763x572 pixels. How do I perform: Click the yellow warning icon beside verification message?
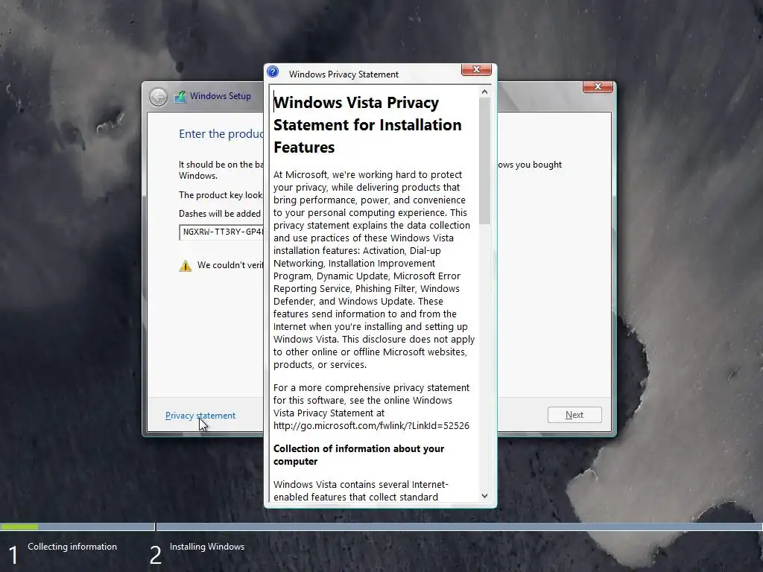click(x=186, y=266)
